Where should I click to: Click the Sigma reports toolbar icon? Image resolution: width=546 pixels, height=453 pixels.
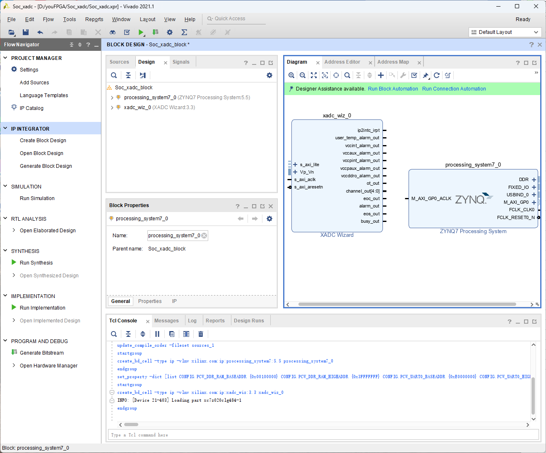184,32
